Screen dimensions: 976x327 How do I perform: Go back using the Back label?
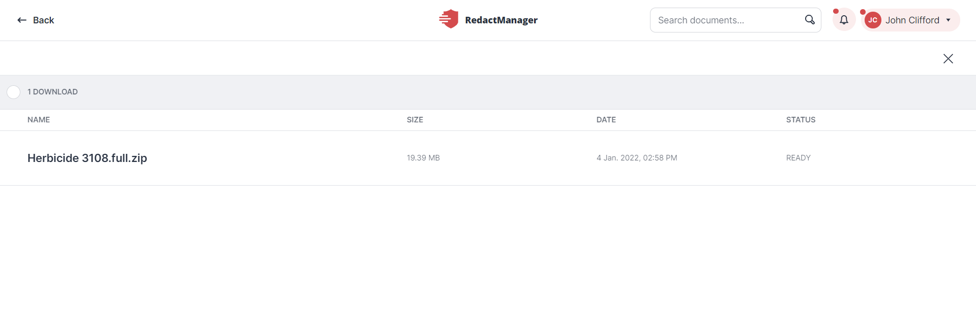point(43,20)
